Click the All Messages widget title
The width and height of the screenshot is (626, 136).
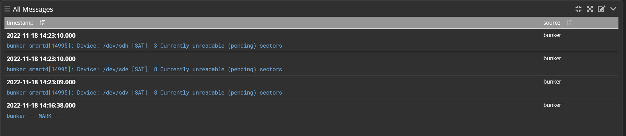(33, 9)
